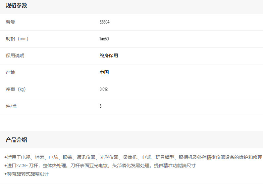Click the bold 中国 origin value
The height and width of the screenshot is (187, 263).
click(x=104, y=73)
